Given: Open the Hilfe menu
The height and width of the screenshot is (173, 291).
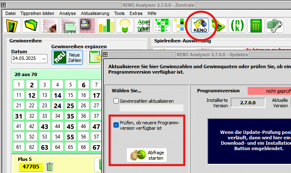Looking at the screenshot, I should coord(152,13).
